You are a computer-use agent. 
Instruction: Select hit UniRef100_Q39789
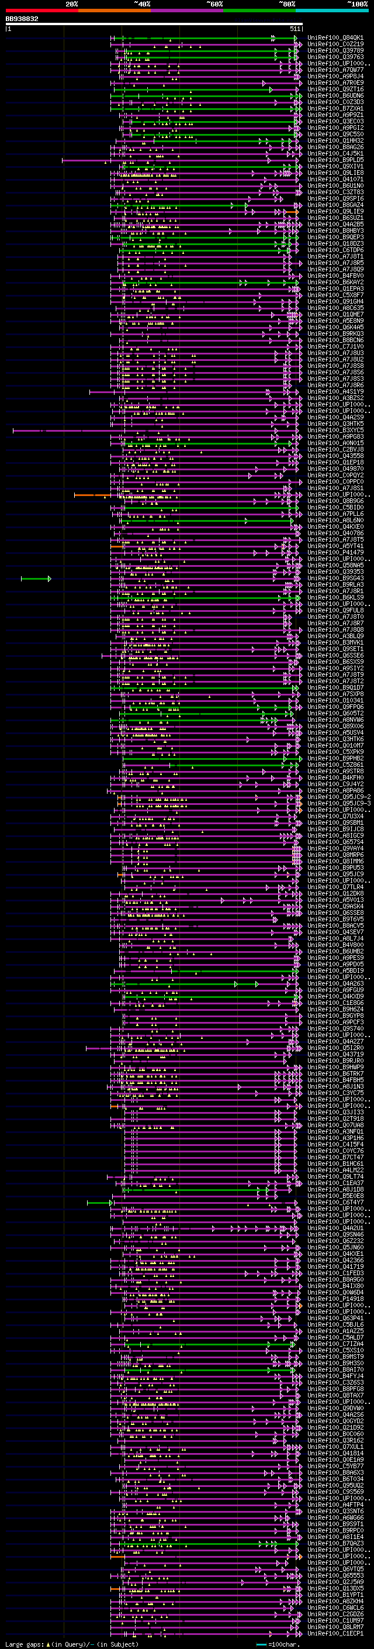point(335,50)
